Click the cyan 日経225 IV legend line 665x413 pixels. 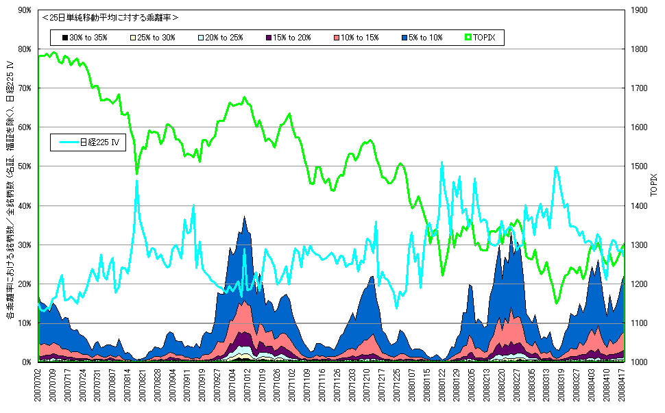[x=69, y=142]
